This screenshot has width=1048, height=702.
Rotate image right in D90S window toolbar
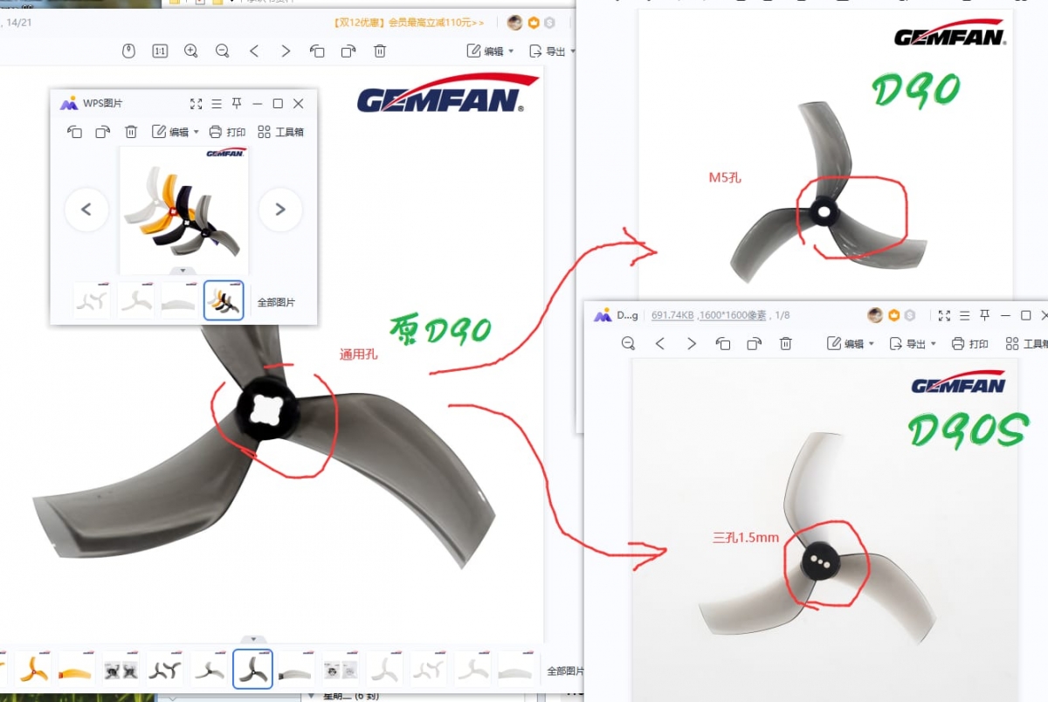754,344
